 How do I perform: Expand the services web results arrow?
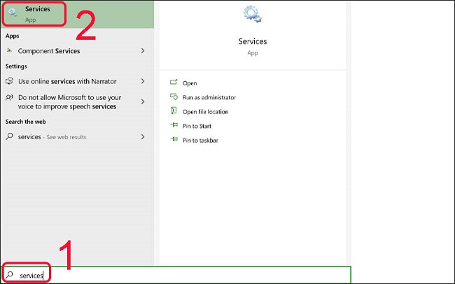pos(143,136)
